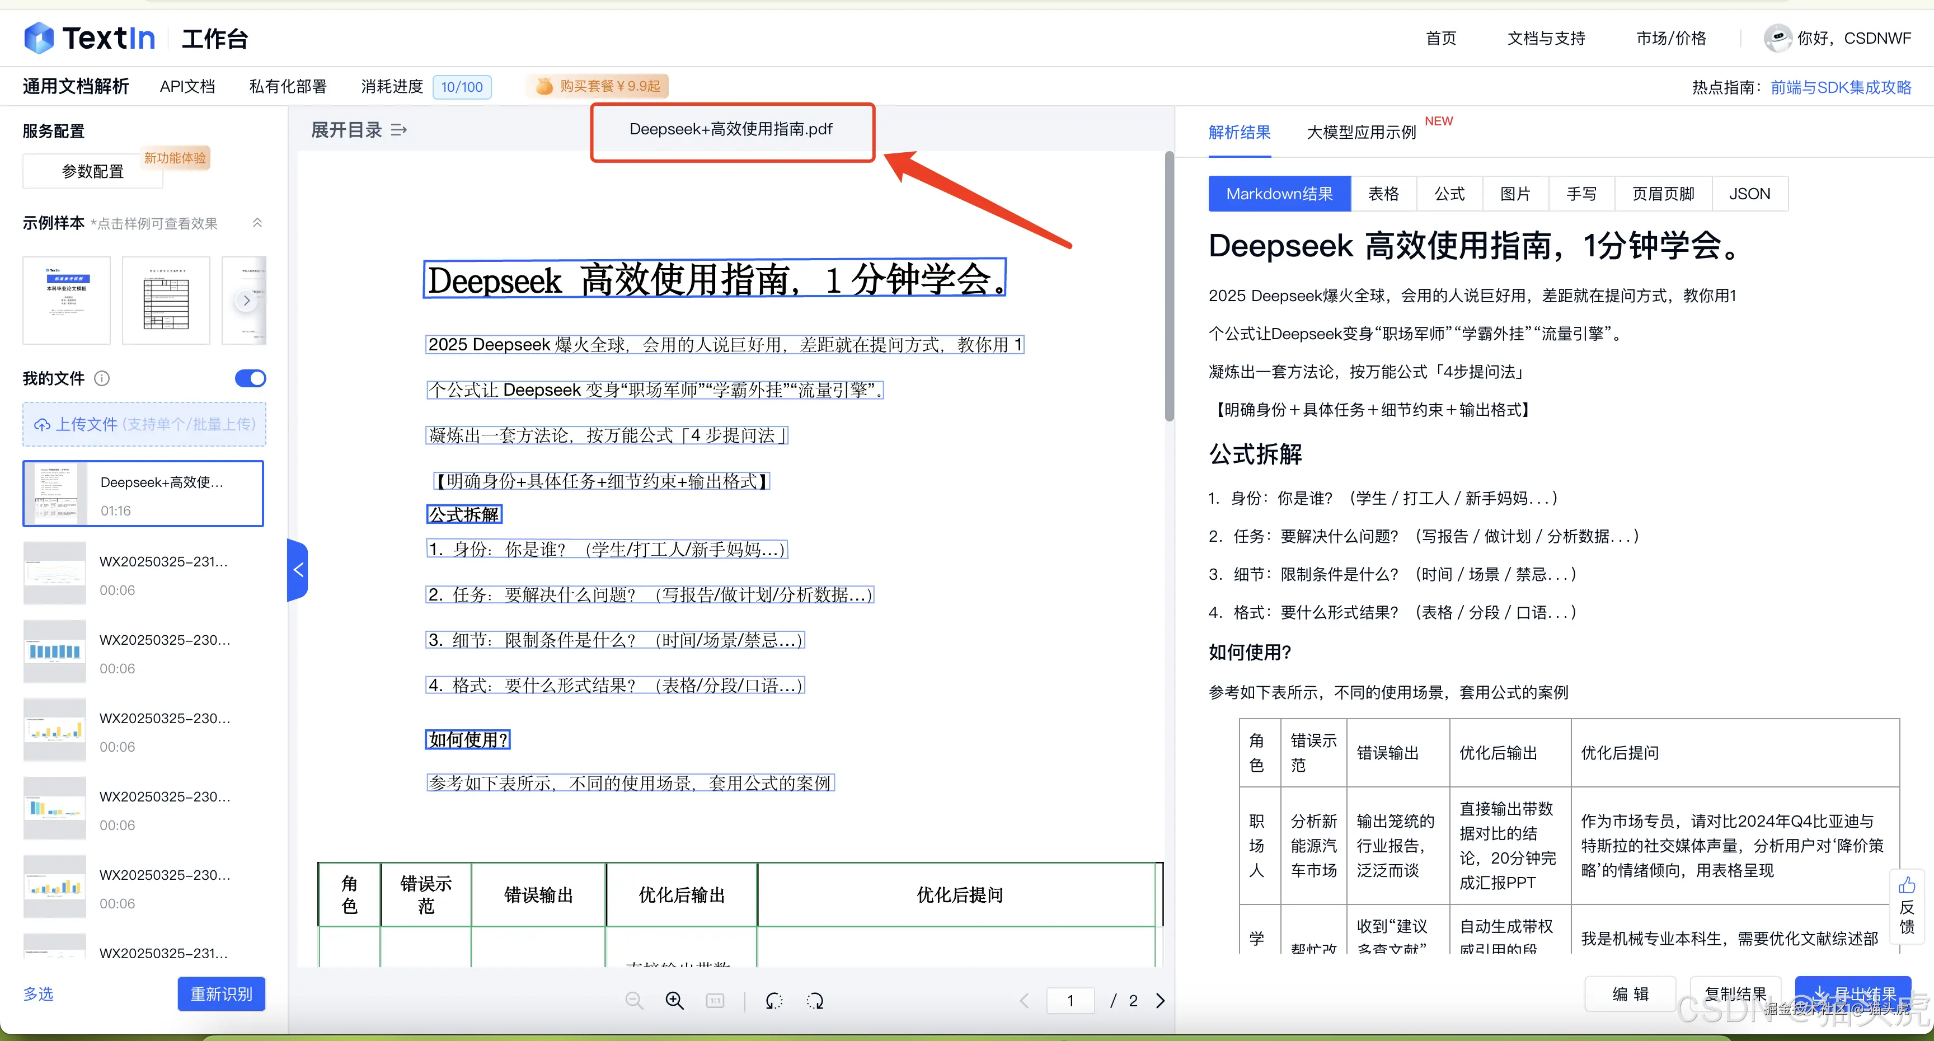Rotate the page clockwise
The height and width of the screenshot is (1041, 1934).
815,1001
